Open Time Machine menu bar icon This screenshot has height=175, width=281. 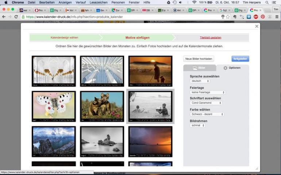(174, 2)
